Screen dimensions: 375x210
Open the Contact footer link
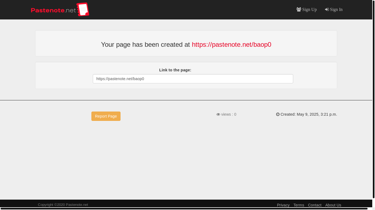coord(315,205)
